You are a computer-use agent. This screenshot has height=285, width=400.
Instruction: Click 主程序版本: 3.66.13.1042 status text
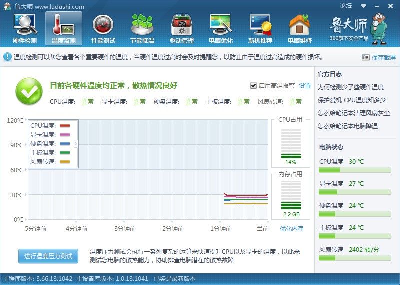click(37, 279)
